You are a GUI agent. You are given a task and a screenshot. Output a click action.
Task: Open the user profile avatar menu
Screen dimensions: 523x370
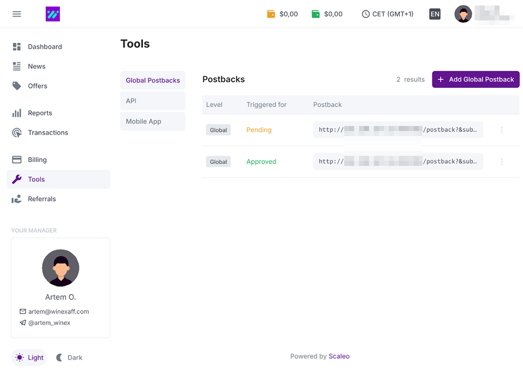(x=463, y=14)
